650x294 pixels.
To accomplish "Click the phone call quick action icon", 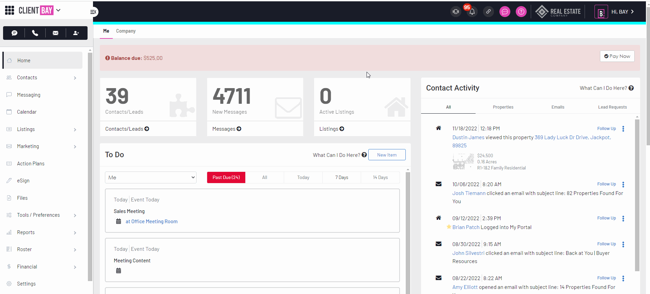I will [x=35, y=33].
